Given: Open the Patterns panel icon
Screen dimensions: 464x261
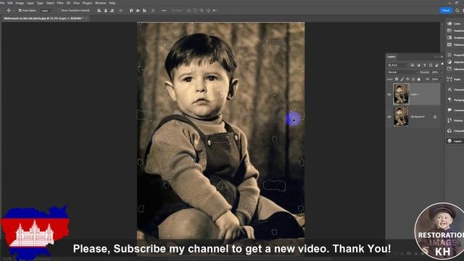Looking at the screenshot, I should click(x=449, y=45).
